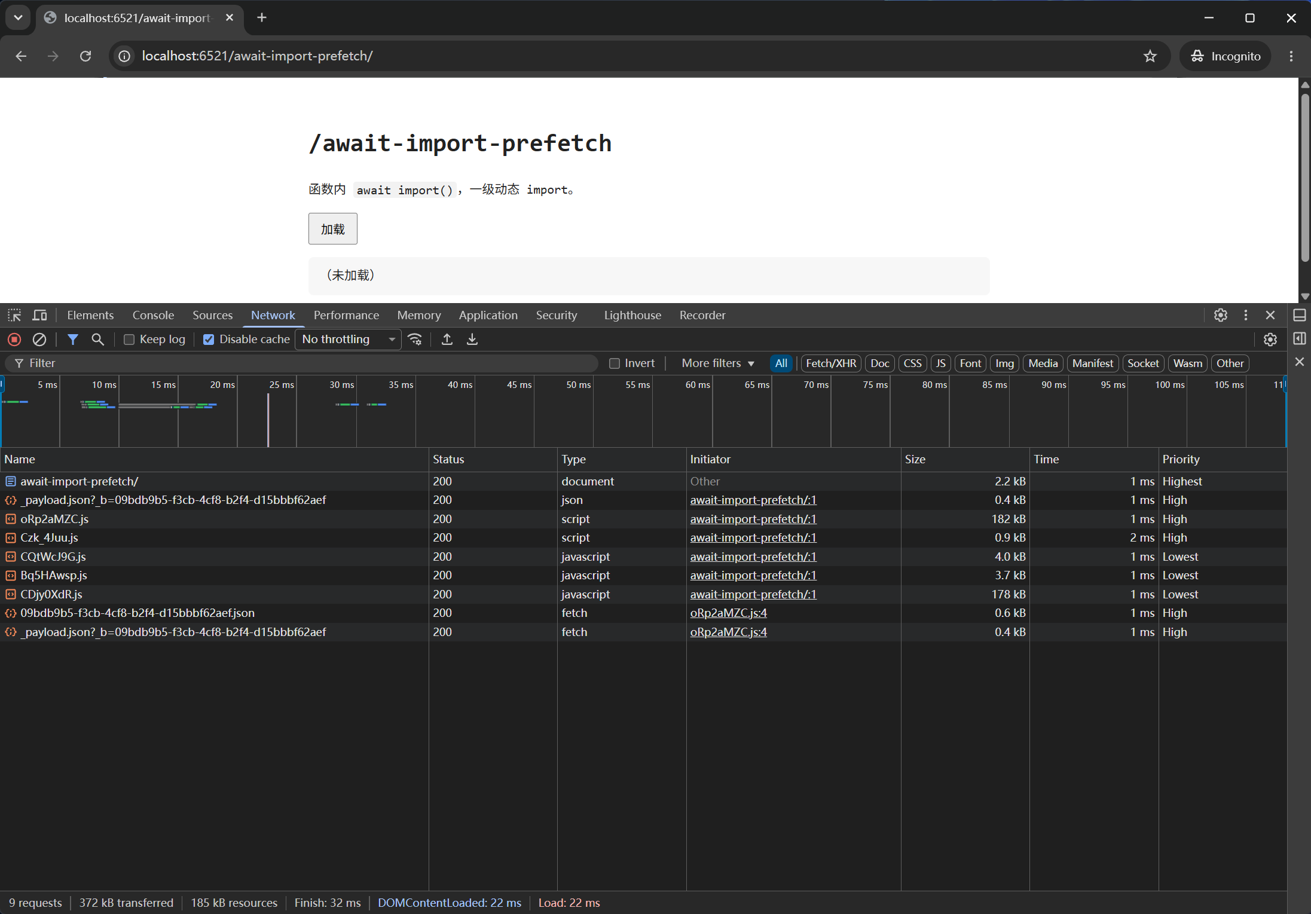Open DevTools three-dot customize menu
The width and height of the screenshot is (1311, 914).
1246,315
